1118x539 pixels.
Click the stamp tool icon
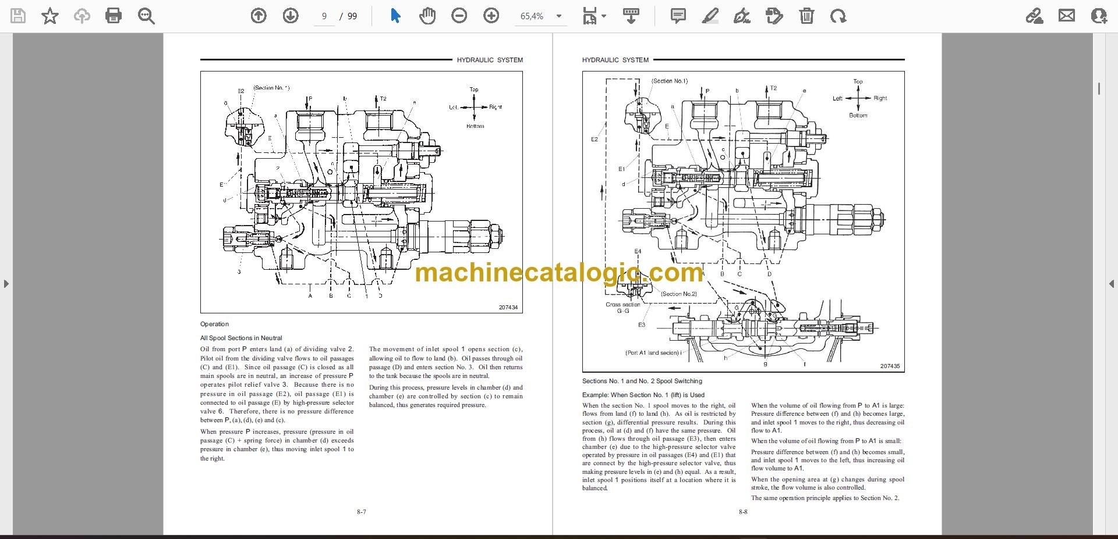tap(774, 16)
